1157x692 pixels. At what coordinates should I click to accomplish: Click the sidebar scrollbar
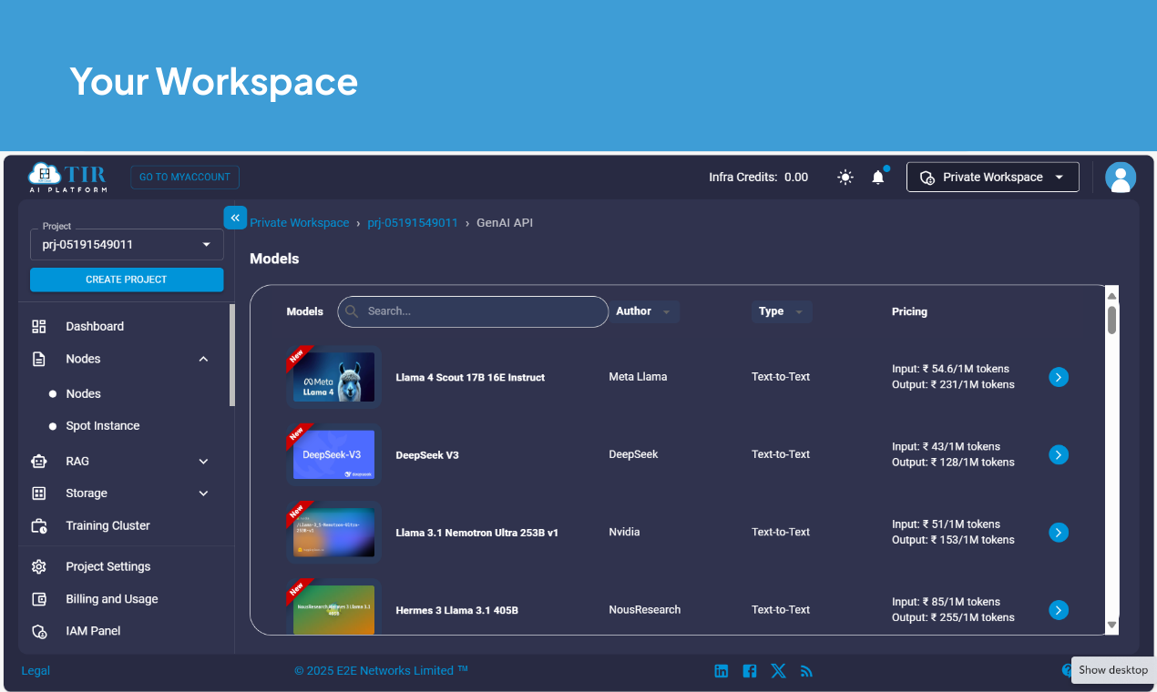tap(232, 355)
